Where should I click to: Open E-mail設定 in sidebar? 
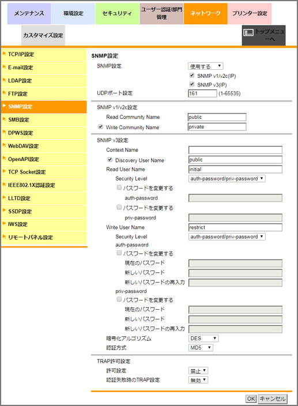44,67
